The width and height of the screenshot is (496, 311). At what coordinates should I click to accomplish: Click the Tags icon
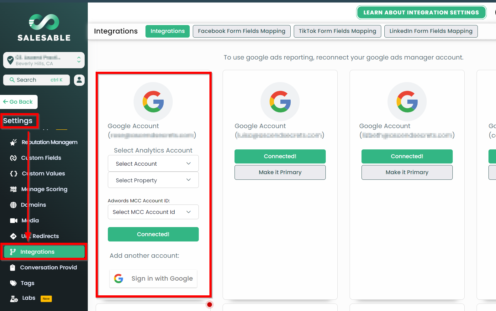[x=13, y=283]
